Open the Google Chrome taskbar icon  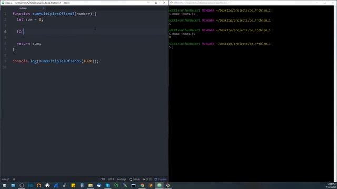pos(142,185)
